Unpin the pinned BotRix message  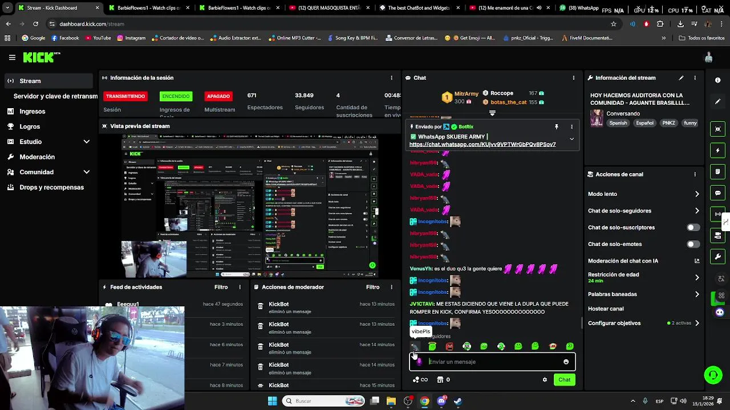[x=556, y=127]
